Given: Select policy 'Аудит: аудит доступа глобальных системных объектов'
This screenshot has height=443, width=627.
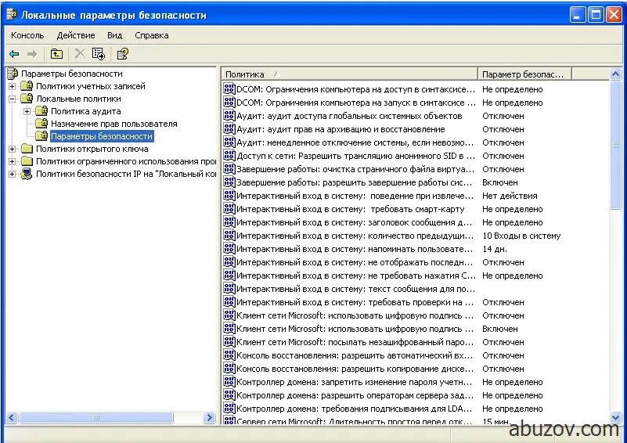Looking at the screenshot, I should (x=349, y=116).
